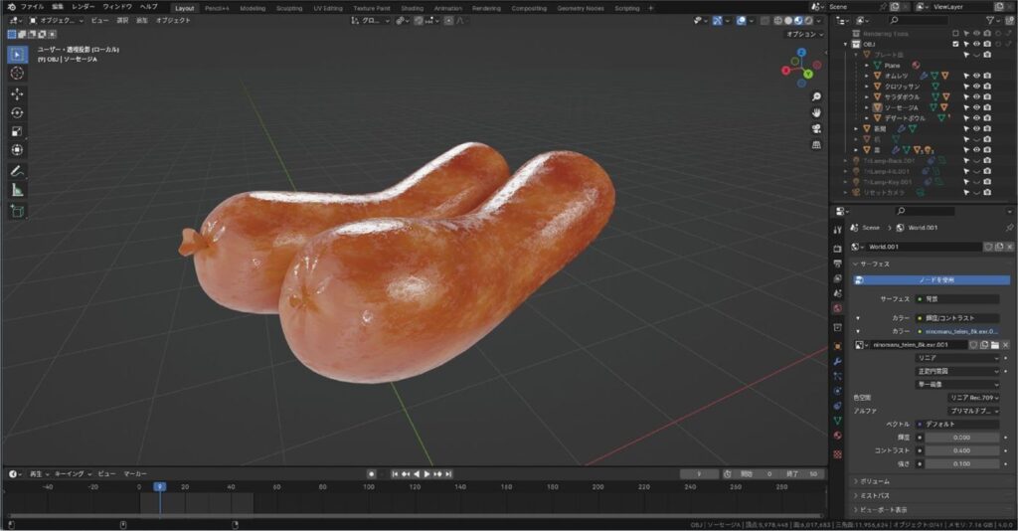Select the Measure tool

click(x=17, y=190)
